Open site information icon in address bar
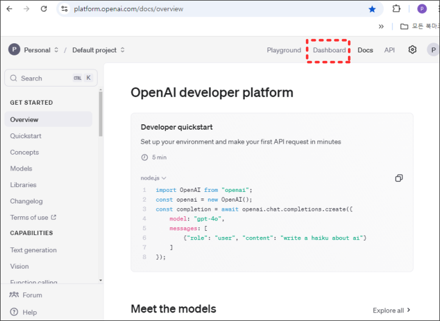Viewport: 440px width, 321px height. [x=65, y=9]
